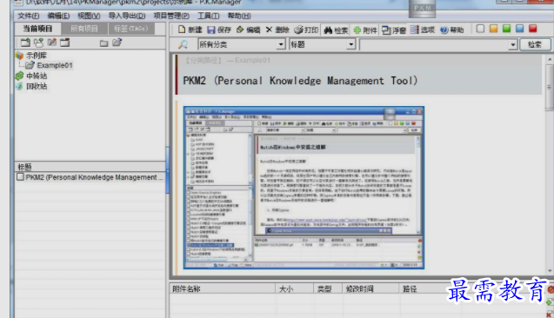554x318 pixels.
Task: Open the 浮窗 floating window tool
Action: coord(394,30)
